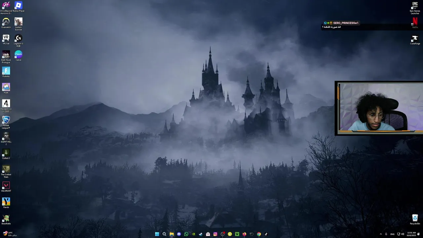Select the Outlast 2 desktop icon
Image resolution: width=423 pixels, height=238 pixels.
(6, 154)
